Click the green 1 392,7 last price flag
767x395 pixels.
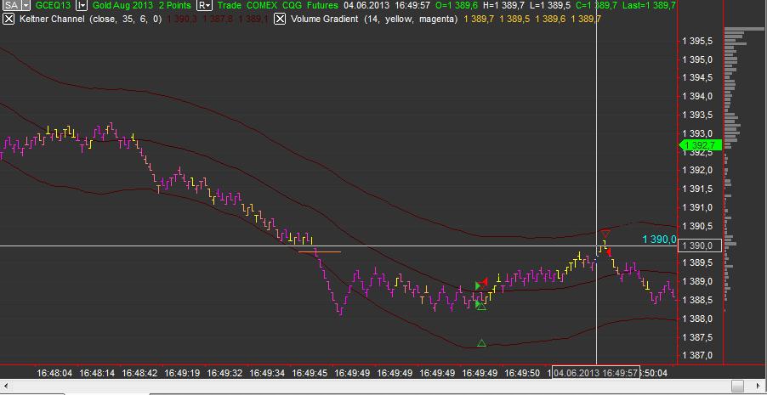pos(701,145)
